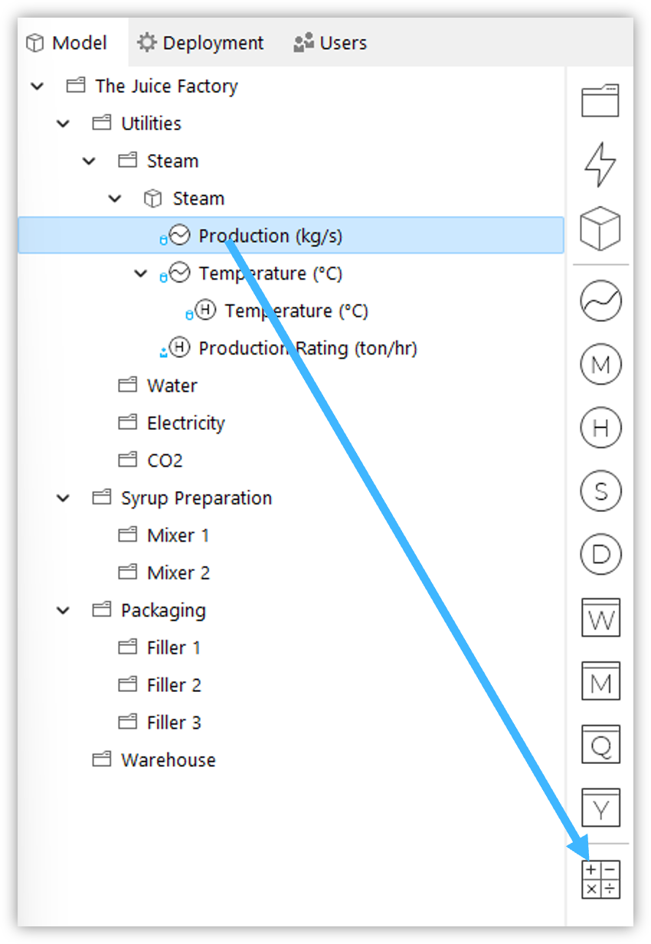
Task: Collapse the Utilities folder
Action: [x=63, y=123]
